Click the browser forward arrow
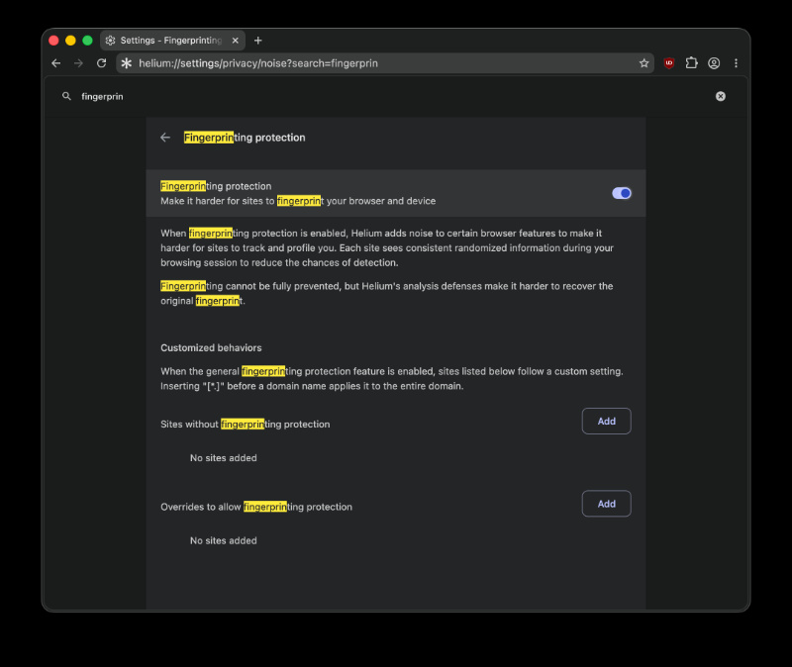792x667 pixels. click(x=78, y=63)
